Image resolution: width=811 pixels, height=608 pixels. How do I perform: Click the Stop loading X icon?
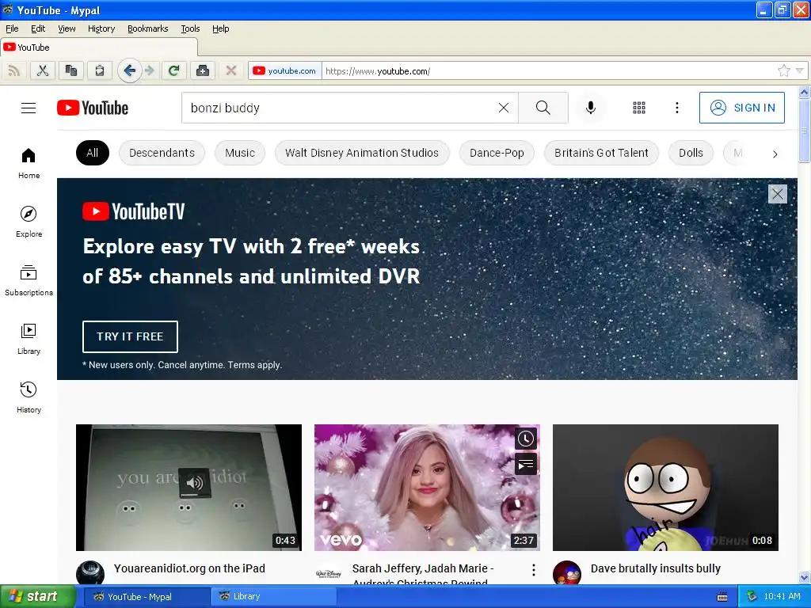point(231,70)
